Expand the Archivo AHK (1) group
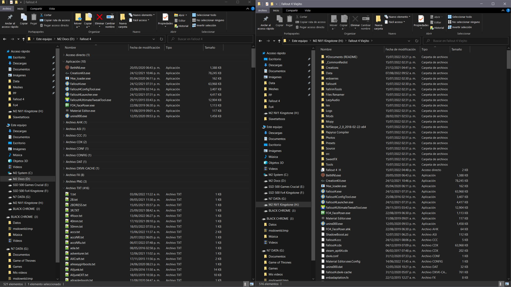This screenshot has width=511, height=287. coord(64,123)
